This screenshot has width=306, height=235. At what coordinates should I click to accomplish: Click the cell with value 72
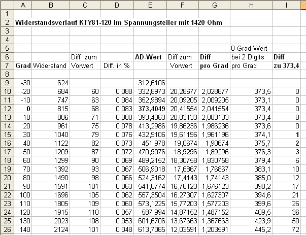click(289, 229)
